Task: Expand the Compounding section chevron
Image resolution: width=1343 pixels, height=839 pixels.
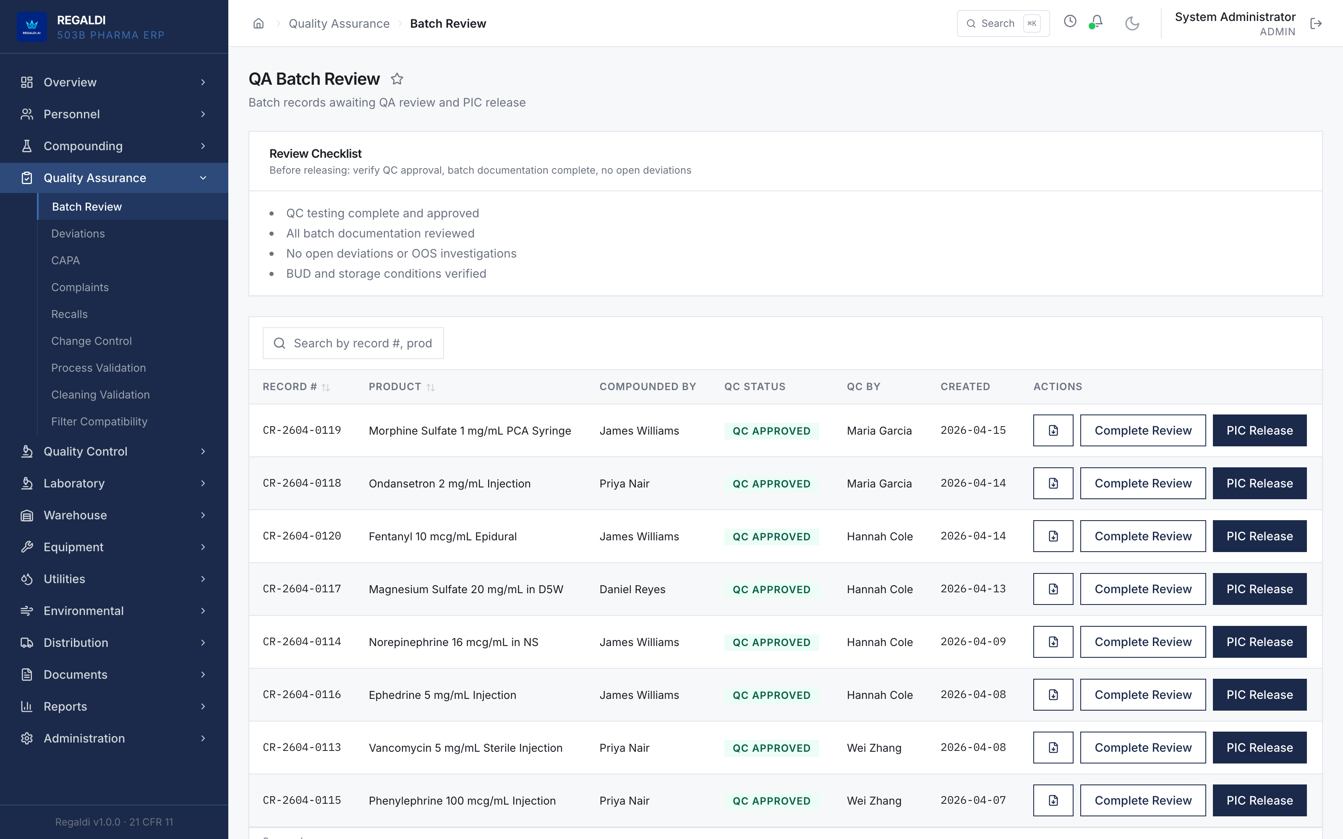Action: 203,146
